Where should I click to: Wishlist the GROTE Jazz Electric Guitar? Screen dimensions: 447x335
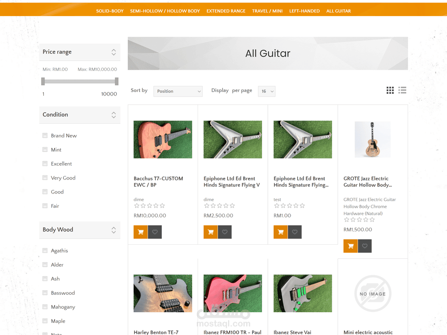[x=365, y=246]
